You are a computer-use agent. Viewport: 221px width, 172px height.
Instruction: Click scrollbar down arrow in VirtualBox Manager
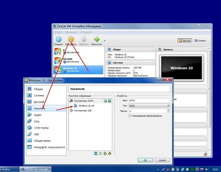click(209, 150)
